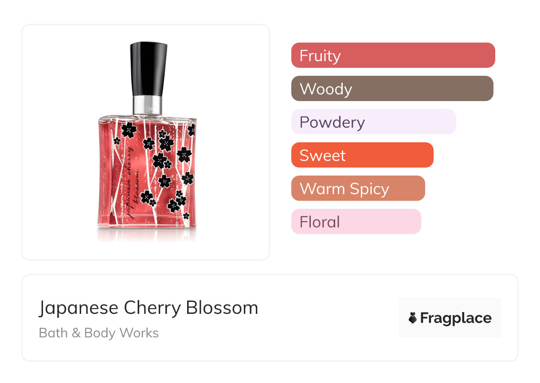Click the pink liquid at the bottle's base

(146, 222)
